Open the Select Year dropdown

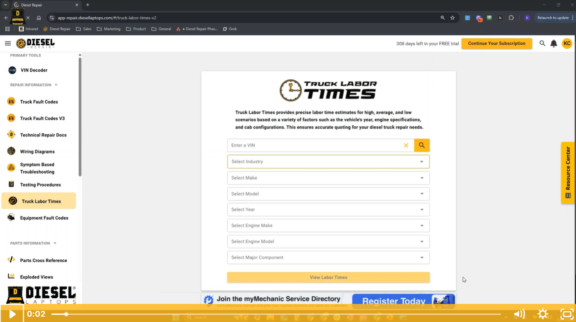328,210
